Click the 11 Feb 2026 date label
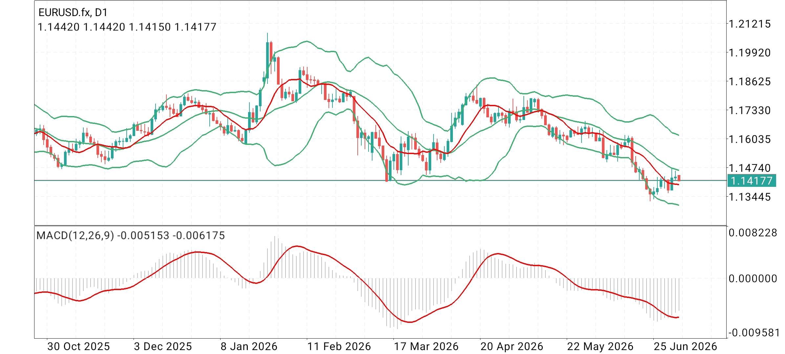The width and height of the screenshot is (785, 354). [x=339, y=346]
